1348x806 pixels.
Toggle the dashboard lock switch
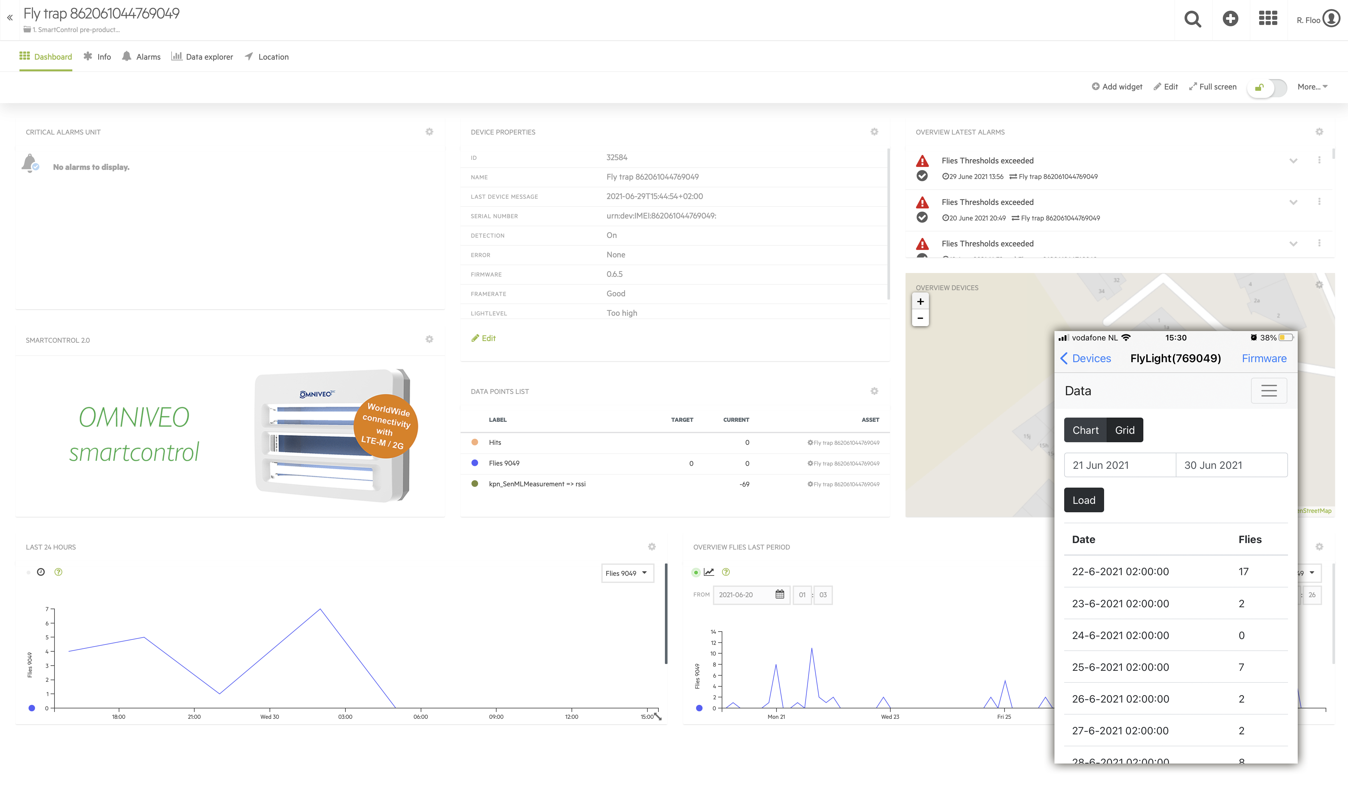click(1267, 87)
